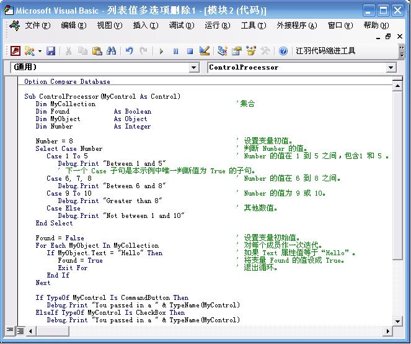This screenshot has width=411, height=344.
Task: Open the 运行(R) menu
Action: [x=218, y=25]
